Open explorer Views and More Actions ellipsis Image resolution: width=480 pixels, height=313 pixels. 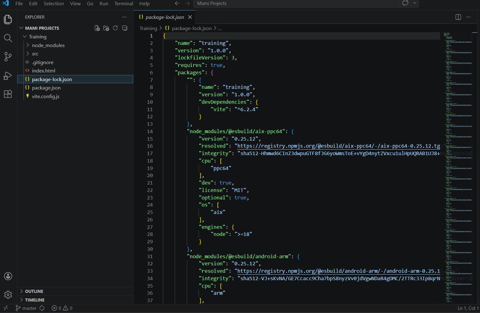point(124,17)
